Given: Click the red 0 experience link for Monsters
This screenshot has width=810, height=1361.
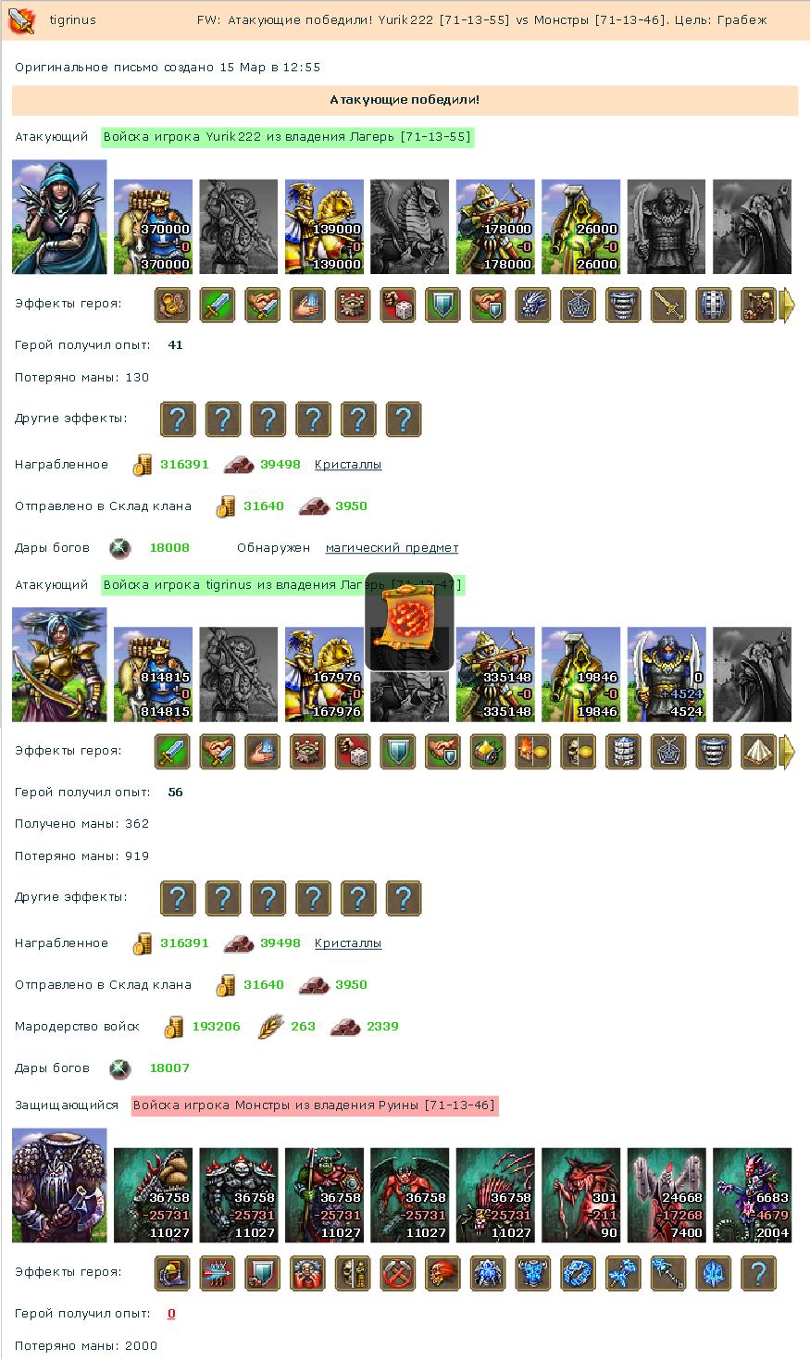Looking at the screenshot, I should (x=171, y=1314).
